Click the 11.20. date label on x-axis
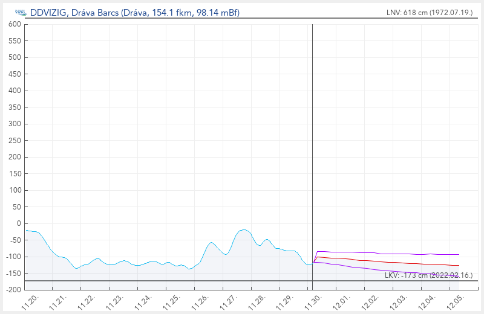Screen dimensions: 484x314 pyautogui.click(x=31, y=300)
